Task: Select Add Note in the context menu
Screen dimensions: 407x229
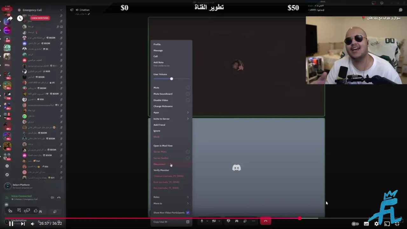Action: click(x=171, y=64)
